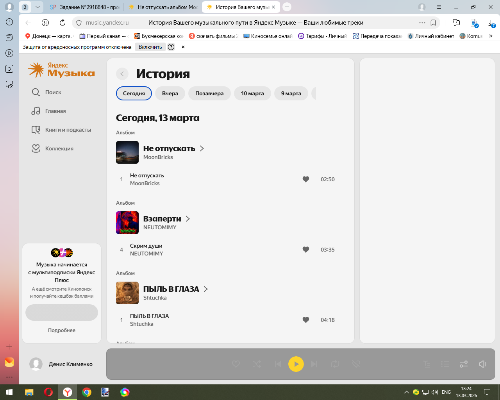Open Поиск in the Yandex Music sidebar
Screen dimensions: 500x400
click(x=46, y=92)
